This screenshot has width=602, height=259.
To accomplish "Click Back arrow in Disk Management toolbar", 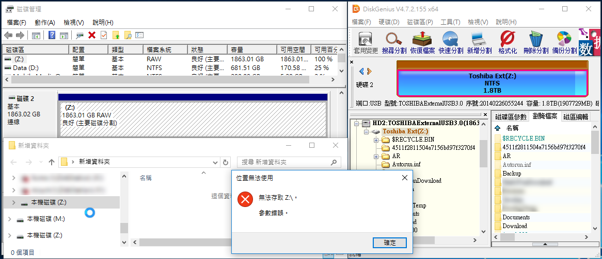I will click(8, 35).
